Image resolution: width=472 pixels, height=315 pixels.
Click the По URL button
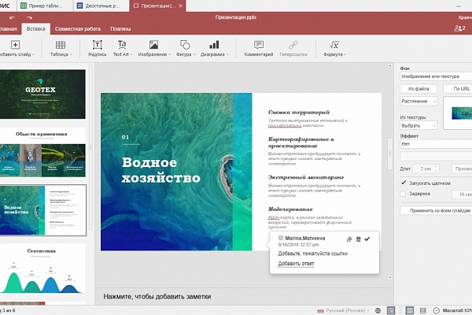click(458, 89)
